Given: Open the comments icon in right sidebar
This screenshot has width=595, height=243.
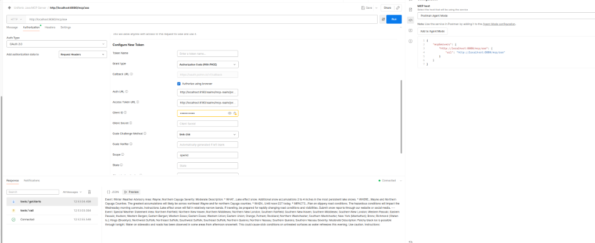Looking at the screenshot, I should [411, 30].
